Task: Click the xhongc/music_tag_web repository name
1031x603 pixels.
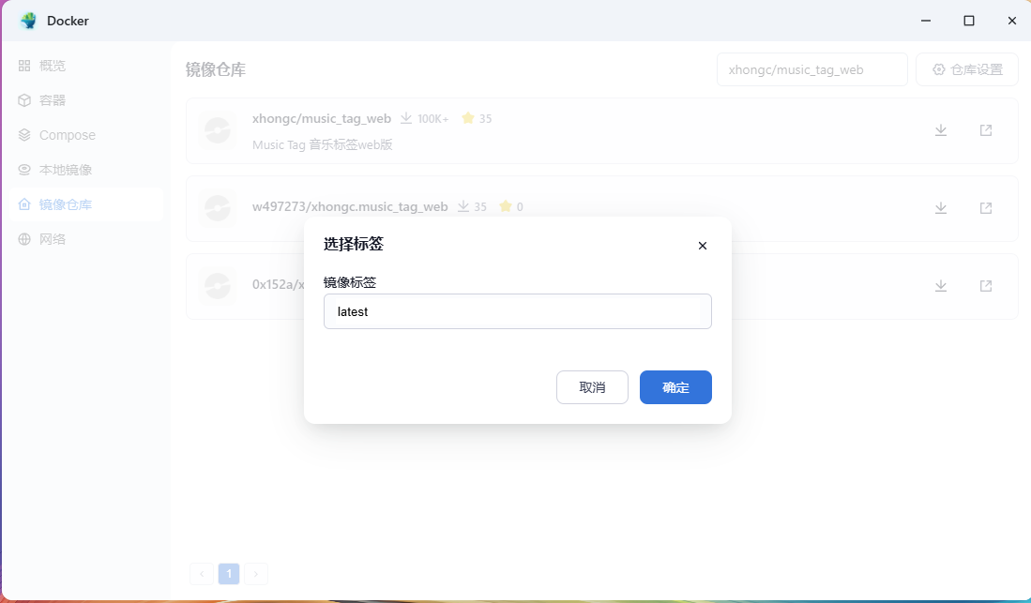Action: (x=322, y=118)
